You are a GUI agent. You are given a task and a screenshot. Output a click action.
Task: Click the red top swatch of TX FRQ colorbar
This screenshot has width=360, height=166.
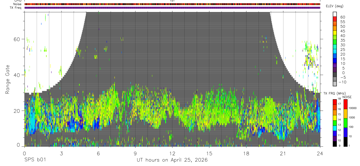335,102
